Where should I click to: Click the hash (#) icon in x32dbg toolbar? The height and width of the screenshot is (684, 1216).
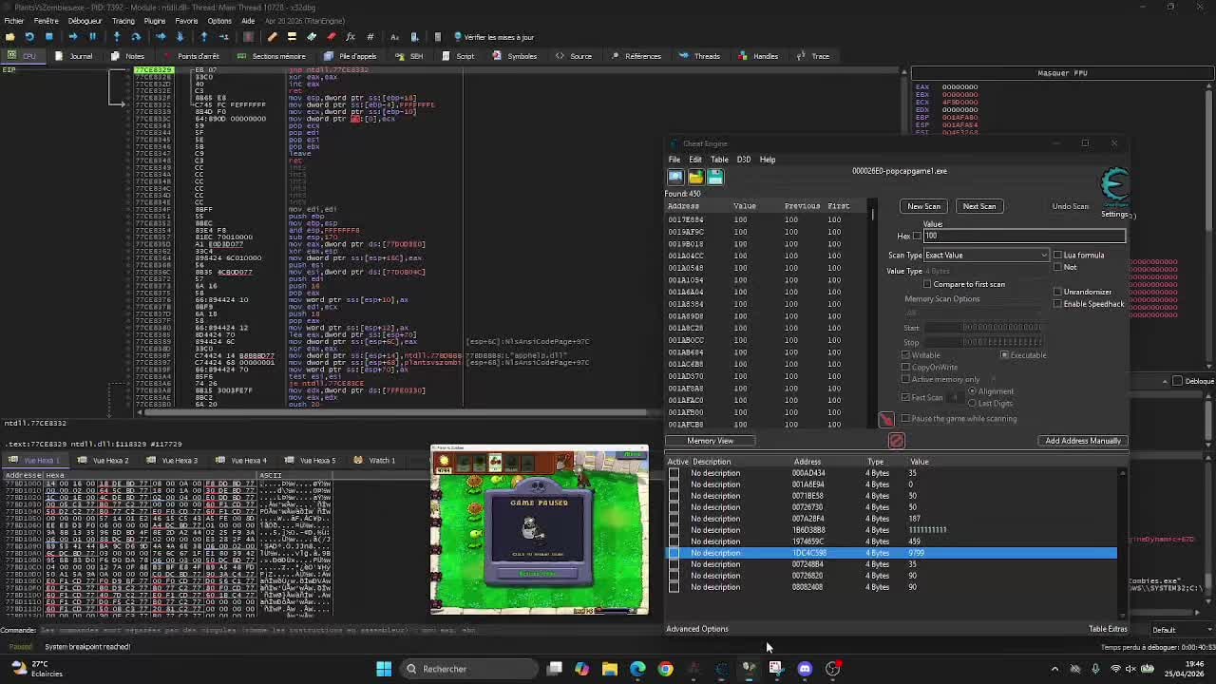[370, 37]
